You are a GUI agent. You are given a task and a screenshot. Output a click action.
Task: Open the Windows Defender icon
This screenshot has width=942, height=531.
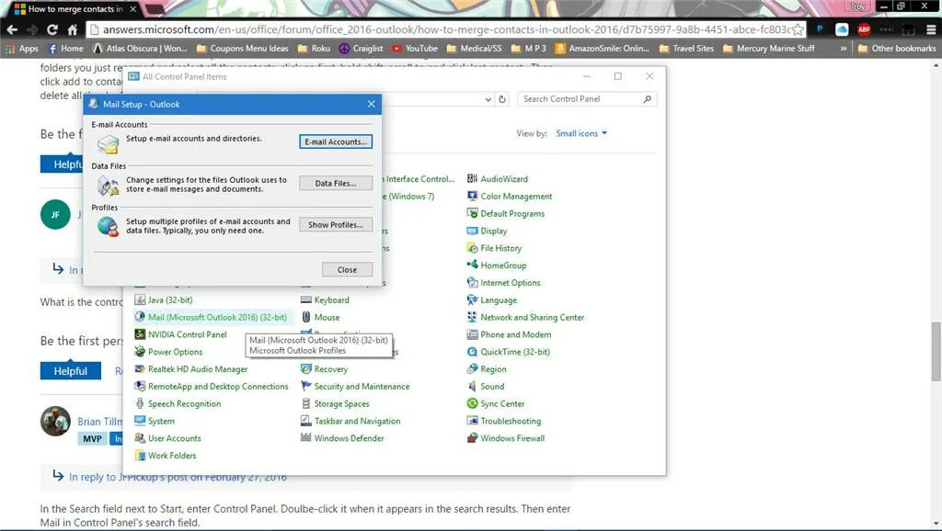coord(342,438)
